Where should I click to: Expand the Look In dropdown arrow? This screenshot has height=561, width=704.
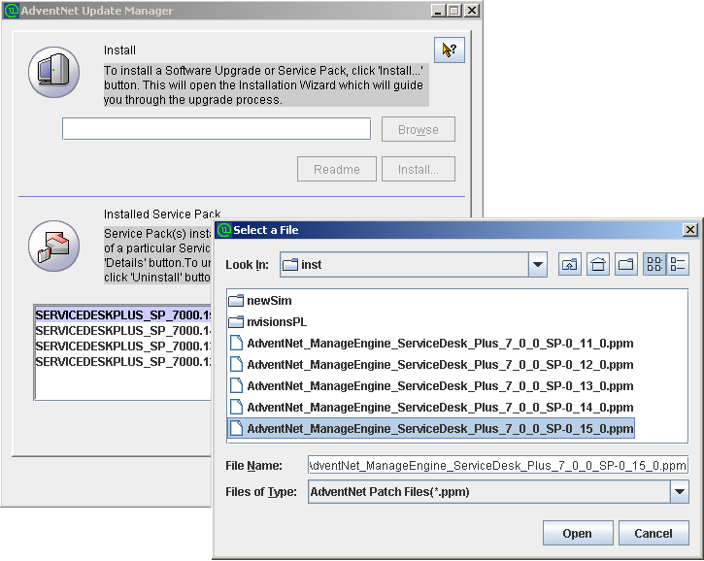pos(537,264)
